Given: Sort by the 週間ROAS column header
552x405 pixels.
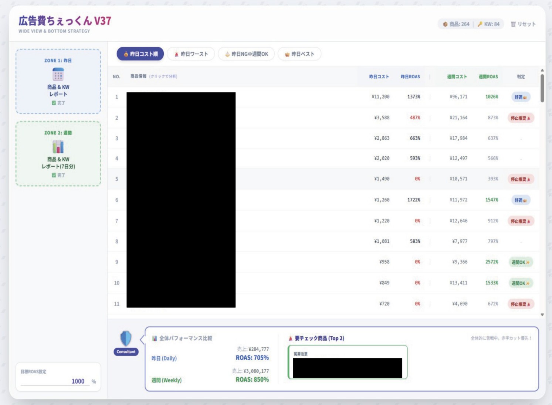Looking at the screenshot, I should pos(488,77).
